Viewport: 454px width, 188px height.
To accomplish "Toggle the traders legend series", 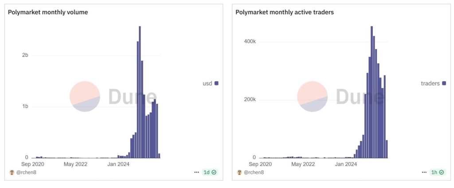I will click(x=430, y=83).
